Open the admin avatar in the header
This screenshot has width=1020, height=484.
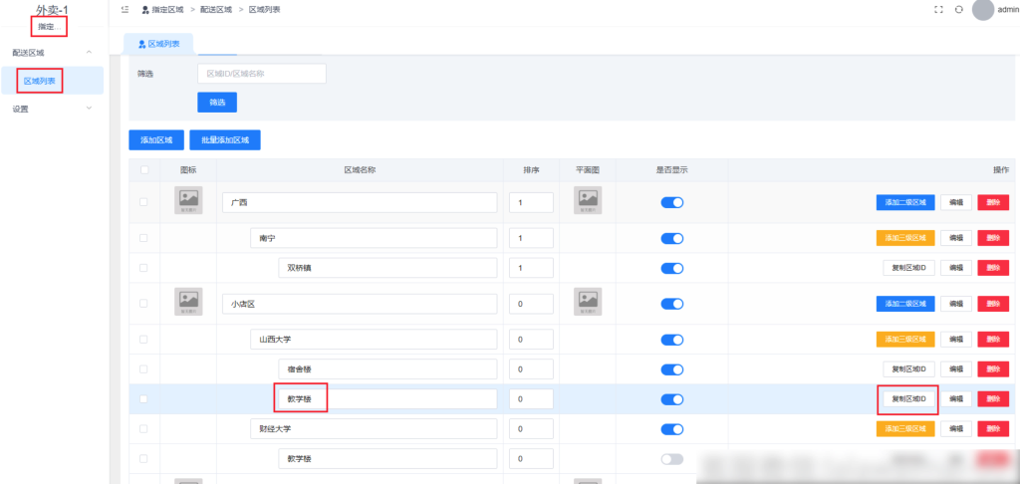coord(983,9)
